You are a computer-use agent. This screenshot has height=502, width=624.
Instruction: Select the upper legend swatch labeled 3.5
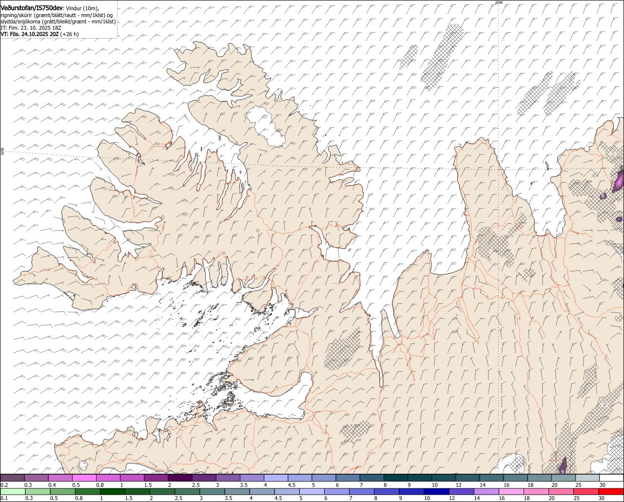pyautogui.click(x=252, y=478)
